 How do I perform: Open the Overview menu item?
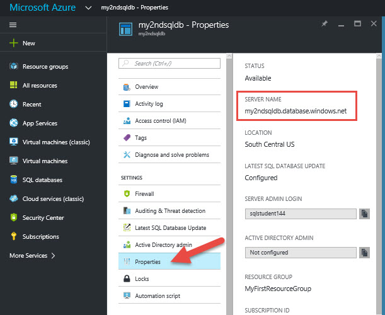pos(146,87)
